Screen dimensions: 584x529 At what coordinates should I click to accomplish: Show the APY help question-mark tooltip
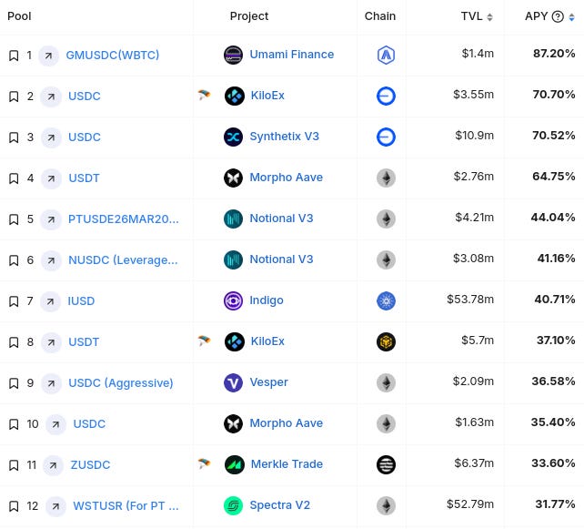[558, 16]
